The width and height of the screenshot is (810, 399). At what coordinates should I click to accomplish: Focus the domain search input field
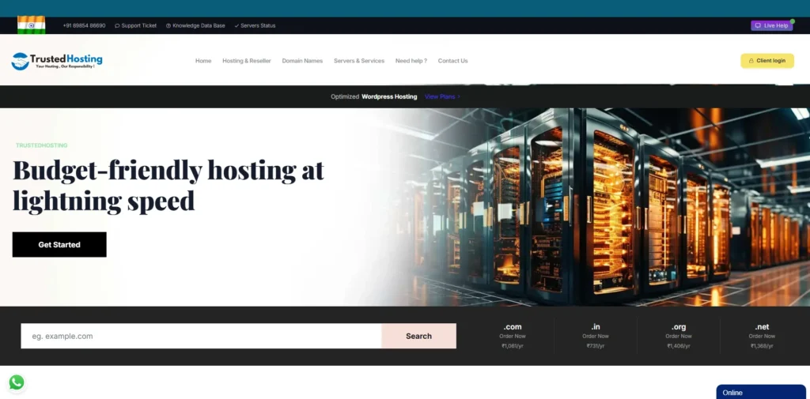201,336
